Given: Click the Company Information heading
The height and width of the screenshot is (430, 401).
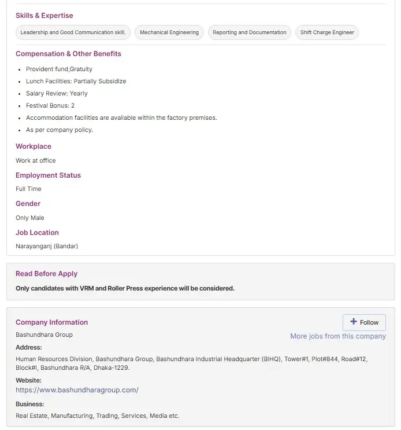Looking at the screenshot, I should [51, 322].
